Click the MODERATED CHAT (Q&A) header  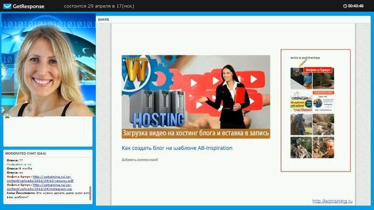[x=26, y=153]
